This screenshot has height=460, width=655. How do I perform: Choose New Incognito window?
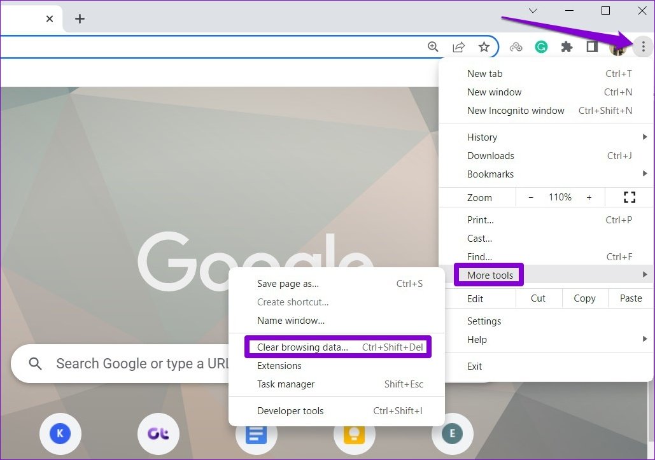point(546,110)
